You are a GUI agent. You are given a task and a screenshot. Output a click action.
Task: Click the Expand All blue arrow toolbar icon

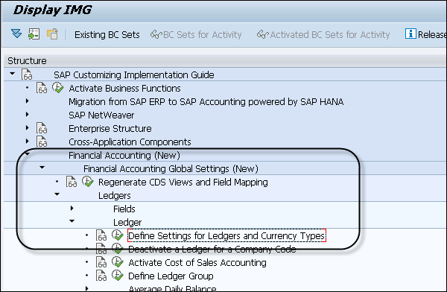pyautogui.click(x=16, y=34)
